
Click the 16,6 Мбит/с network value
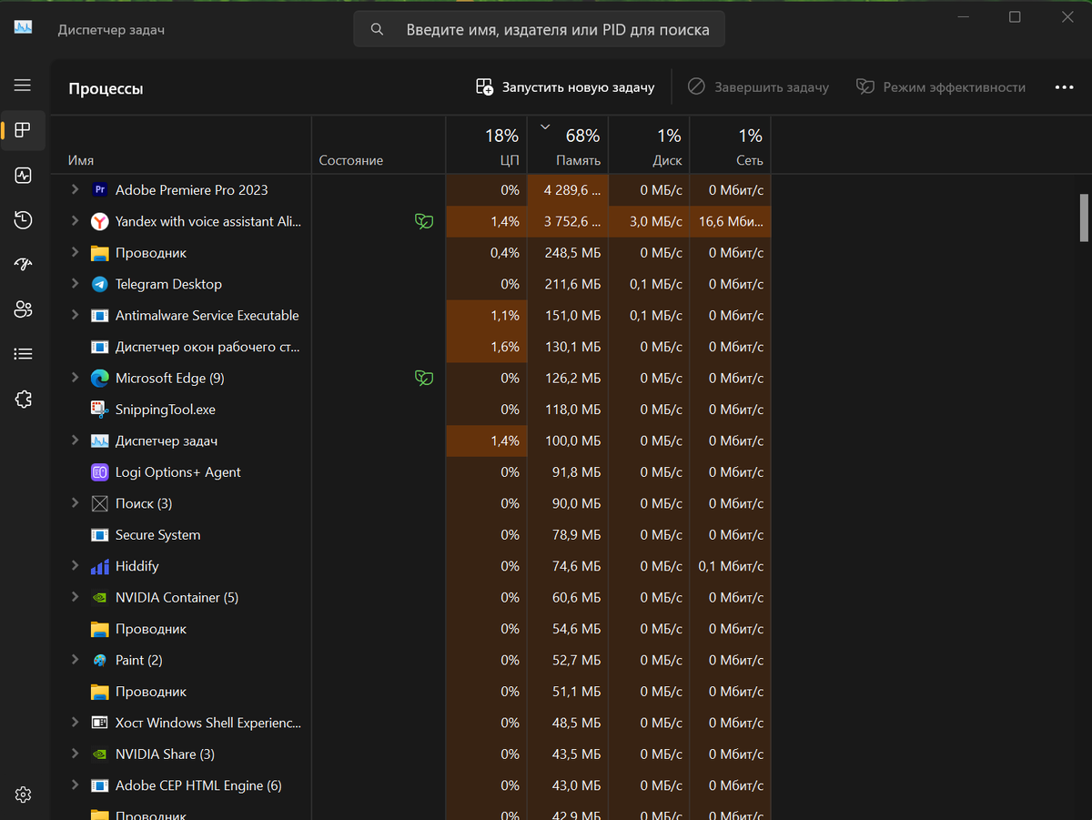tap(732, 221)
